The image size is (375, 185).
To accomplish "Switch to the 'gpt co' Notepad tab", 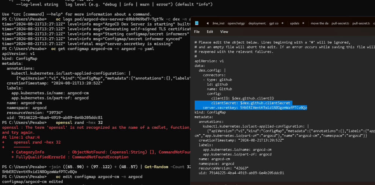I will click(x=274, y=23).
